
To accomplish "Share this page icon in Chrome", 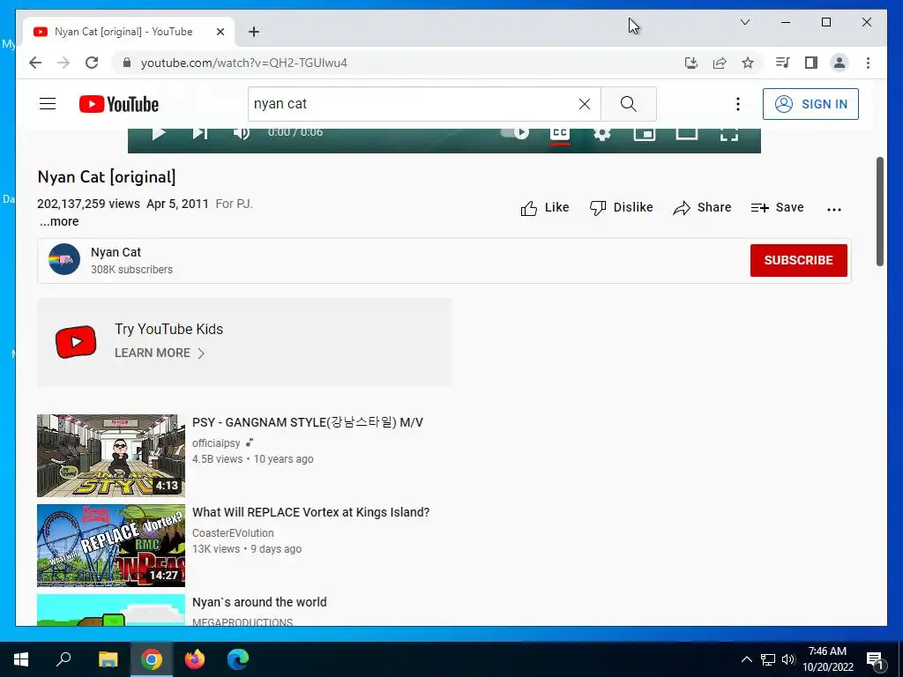I will [720, 63].
